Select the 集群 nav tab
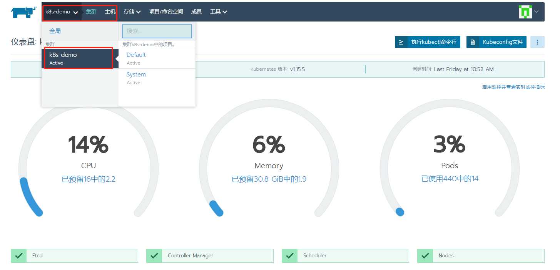 click(91, 12)
